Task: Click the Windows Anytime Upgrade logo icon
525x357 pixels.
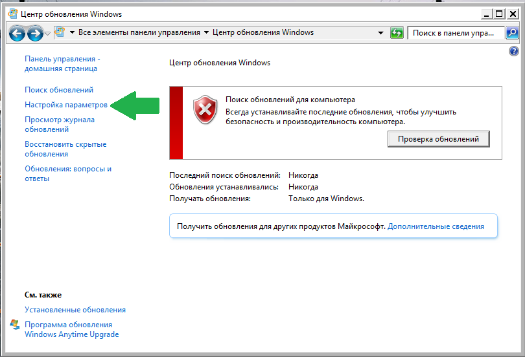Action: click(x=15, y=325)
